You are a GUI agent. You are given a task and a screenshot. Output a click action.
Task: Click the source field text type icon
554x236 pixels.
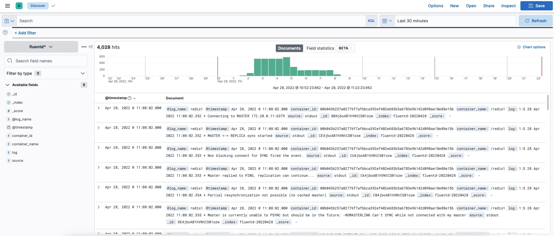click(x=9, y=161)
